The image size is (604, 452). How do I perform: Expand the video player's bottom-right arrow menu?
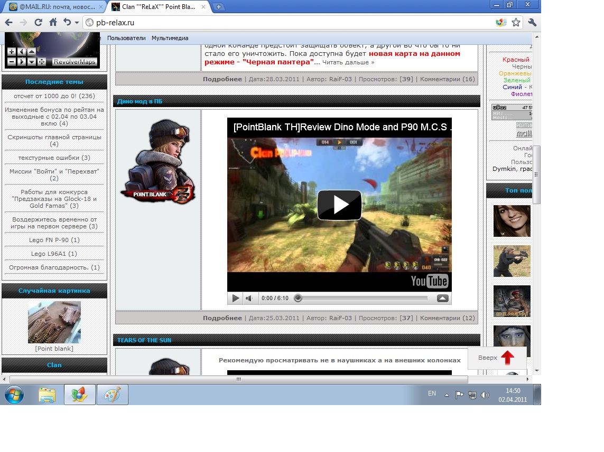442,299
